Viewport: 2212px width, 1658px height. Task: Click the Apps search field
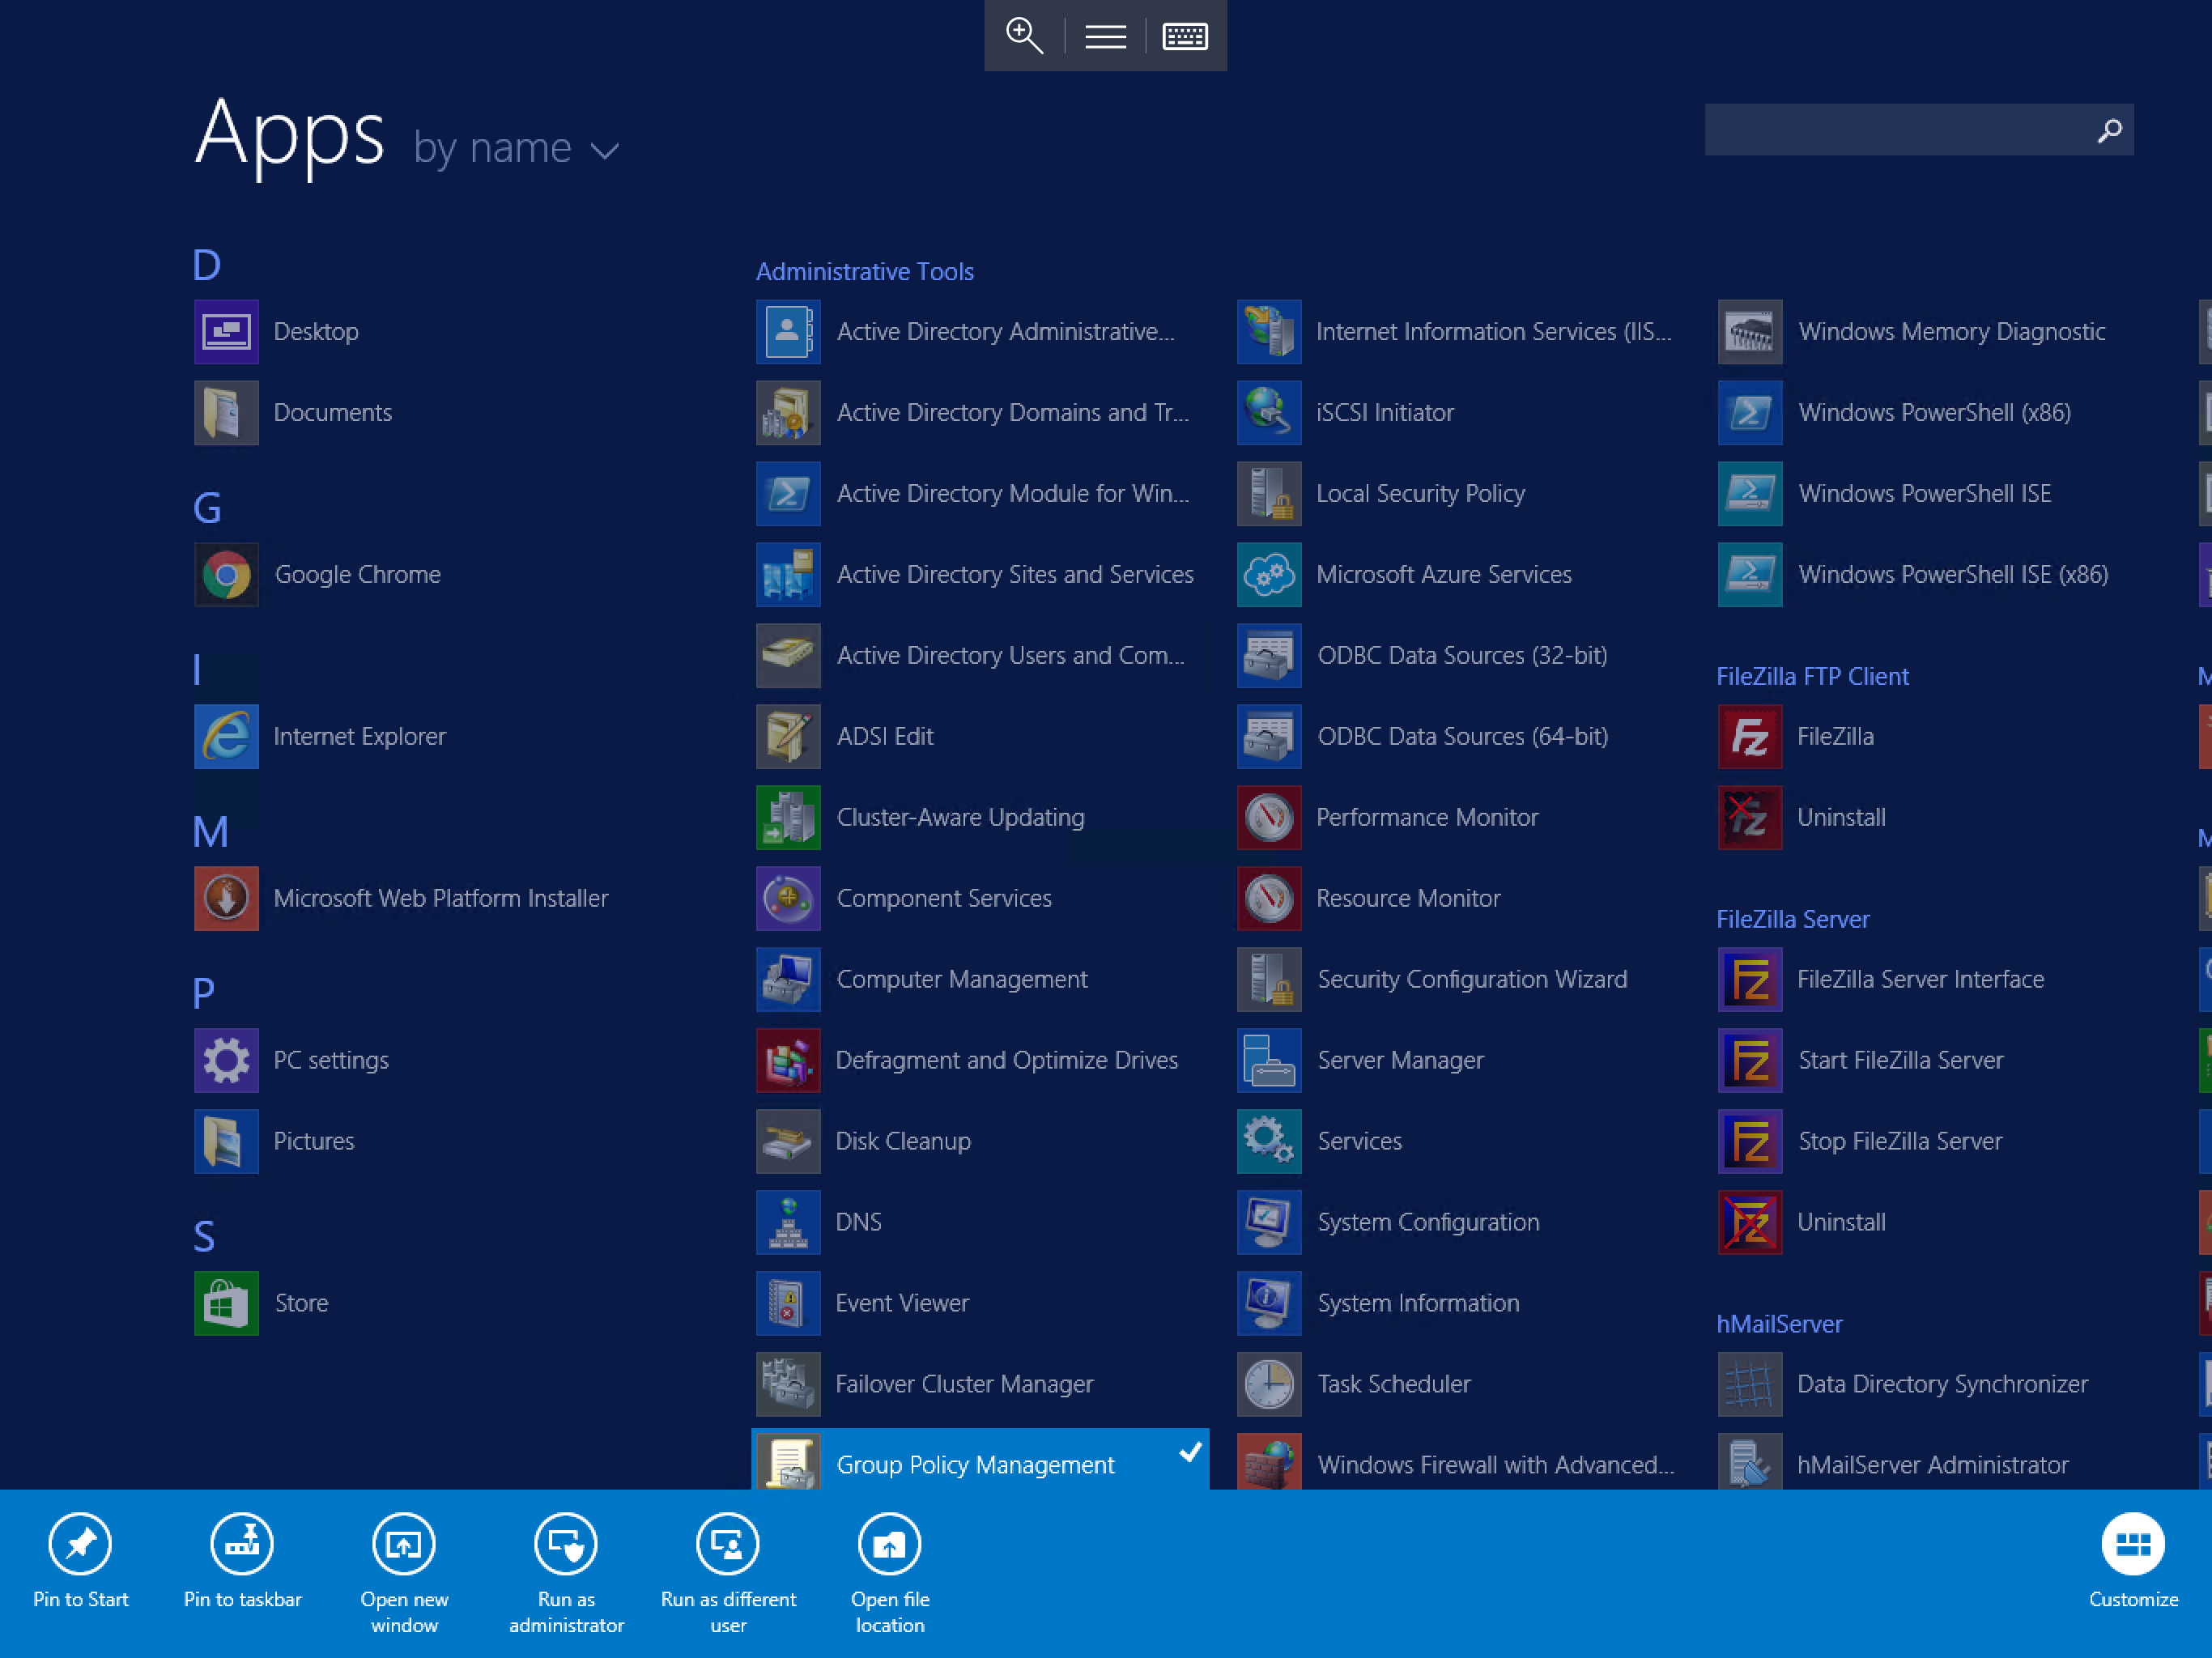[x=1919, y=130]
